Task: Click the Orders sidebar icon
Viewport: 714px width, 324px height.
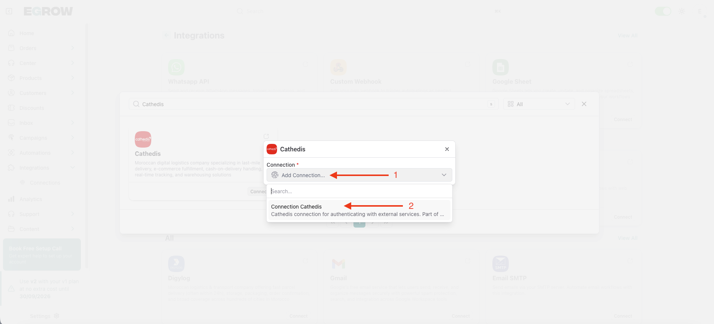Action: [11, 48]
